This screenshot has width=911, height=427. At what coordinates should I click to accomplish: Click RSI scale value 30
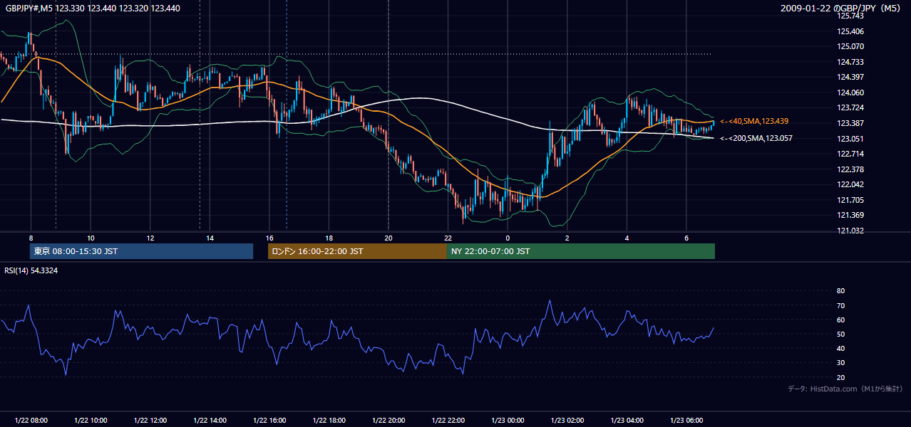click(x=840, y=363)
